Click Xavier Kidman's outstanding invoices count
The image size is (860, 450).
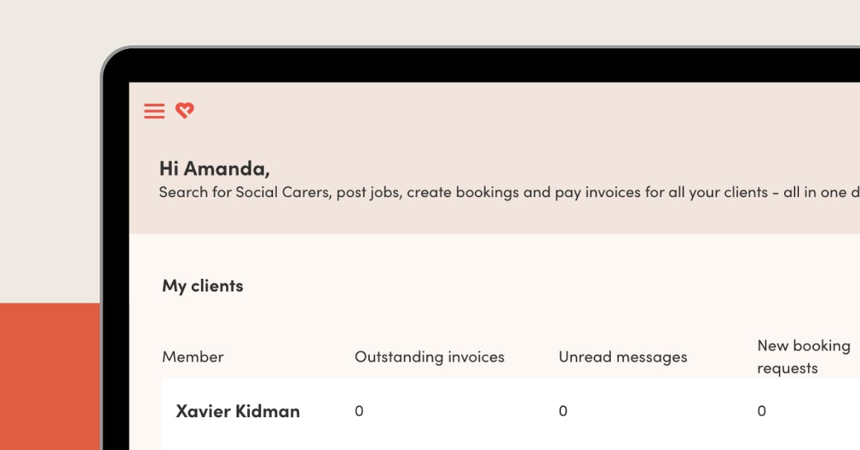coord(359,411)
